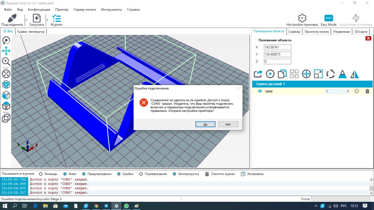Open the tablet copies count dropdown
The width and height of the screenshot is (374, 210).
[348, 91]
